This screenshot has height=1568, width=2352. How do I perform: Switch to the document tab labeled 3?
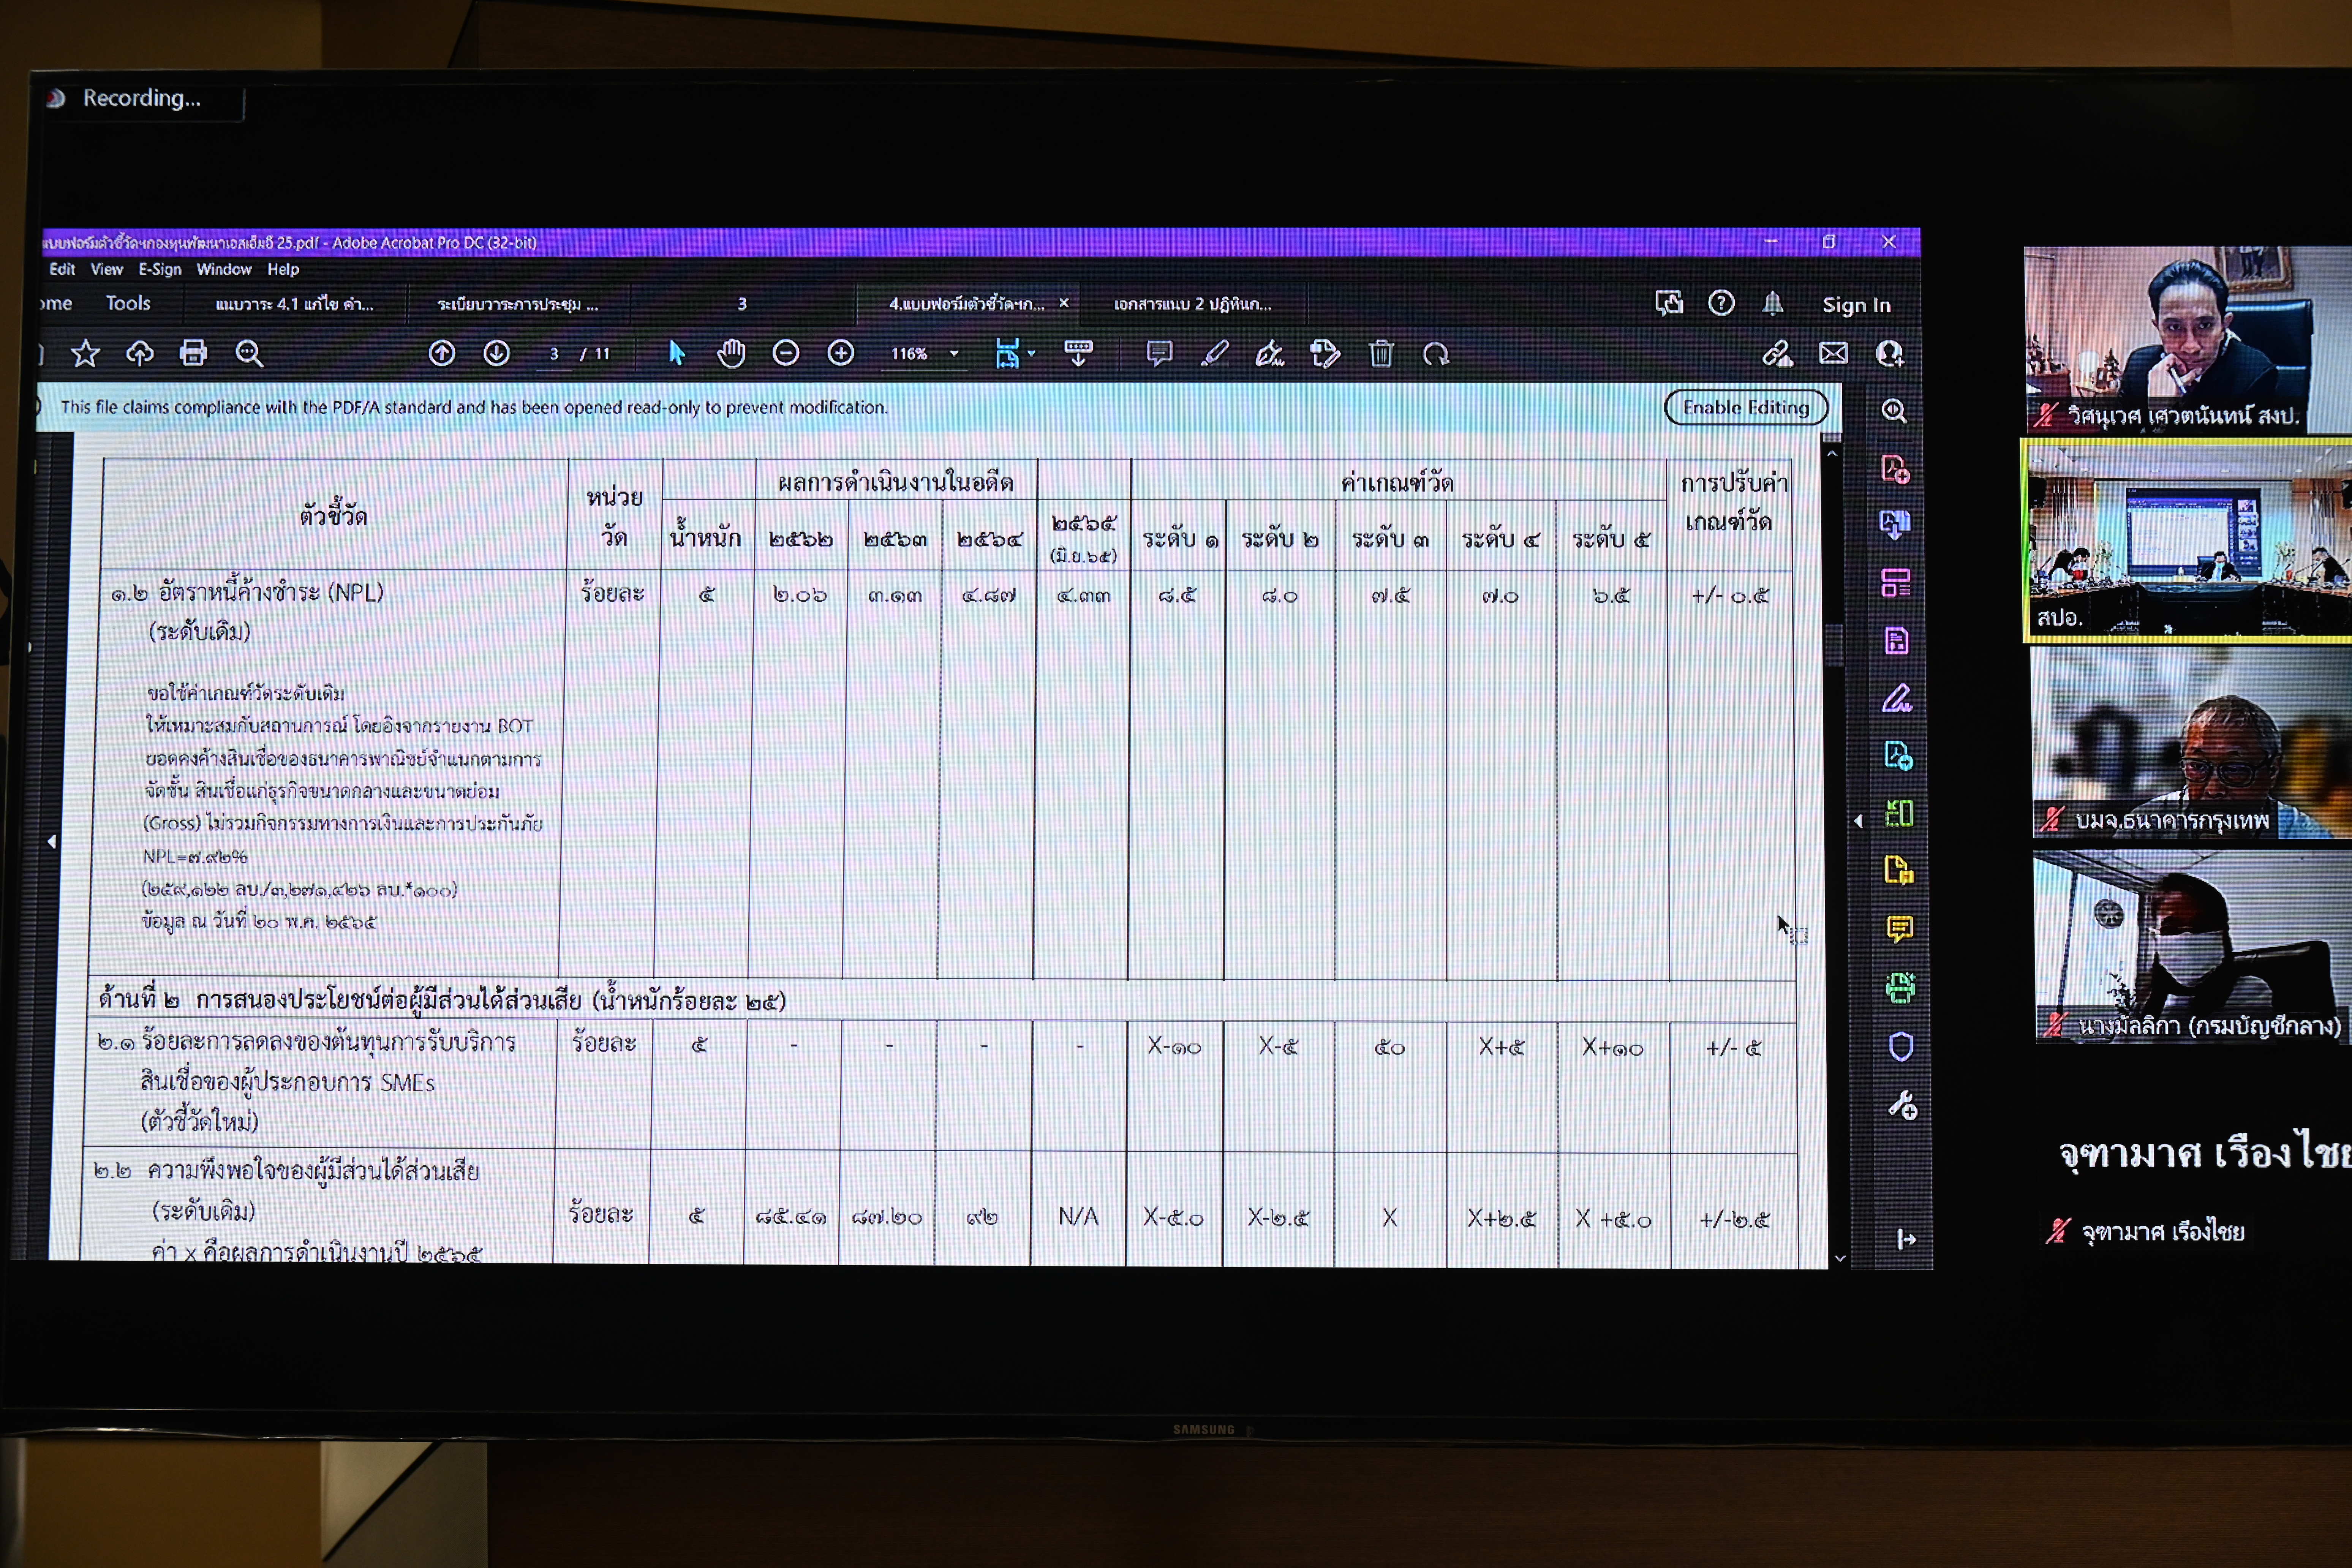coord(742,304)
